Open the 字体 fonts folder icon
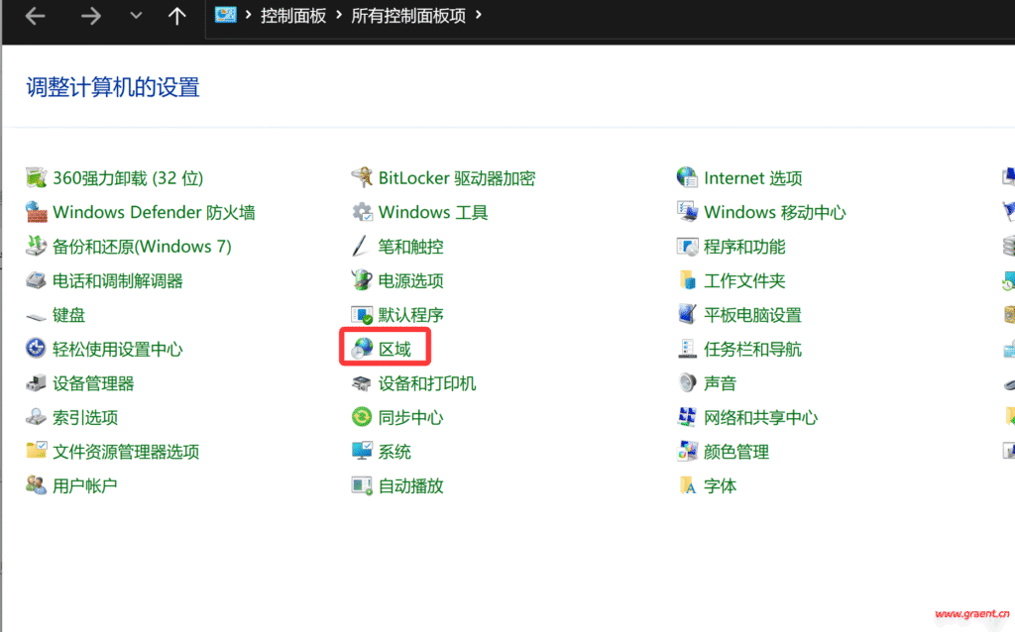Screen dimensions: 1015x632 click(688, 485)
